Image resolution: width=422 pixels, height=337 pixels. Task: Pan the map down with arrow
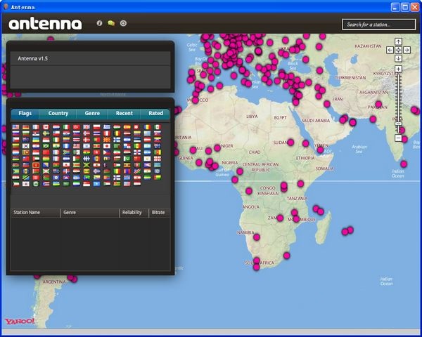tap(398, 58)
